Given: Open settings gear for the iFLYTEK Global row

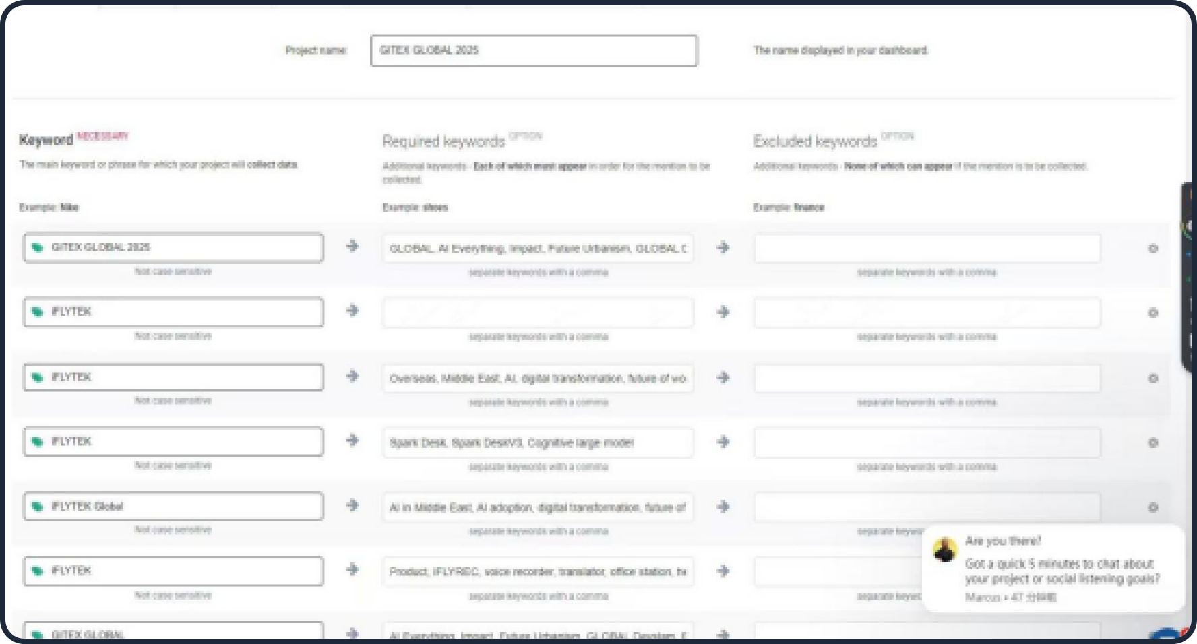Looking at the screenshot, I should pos(1153,507).
